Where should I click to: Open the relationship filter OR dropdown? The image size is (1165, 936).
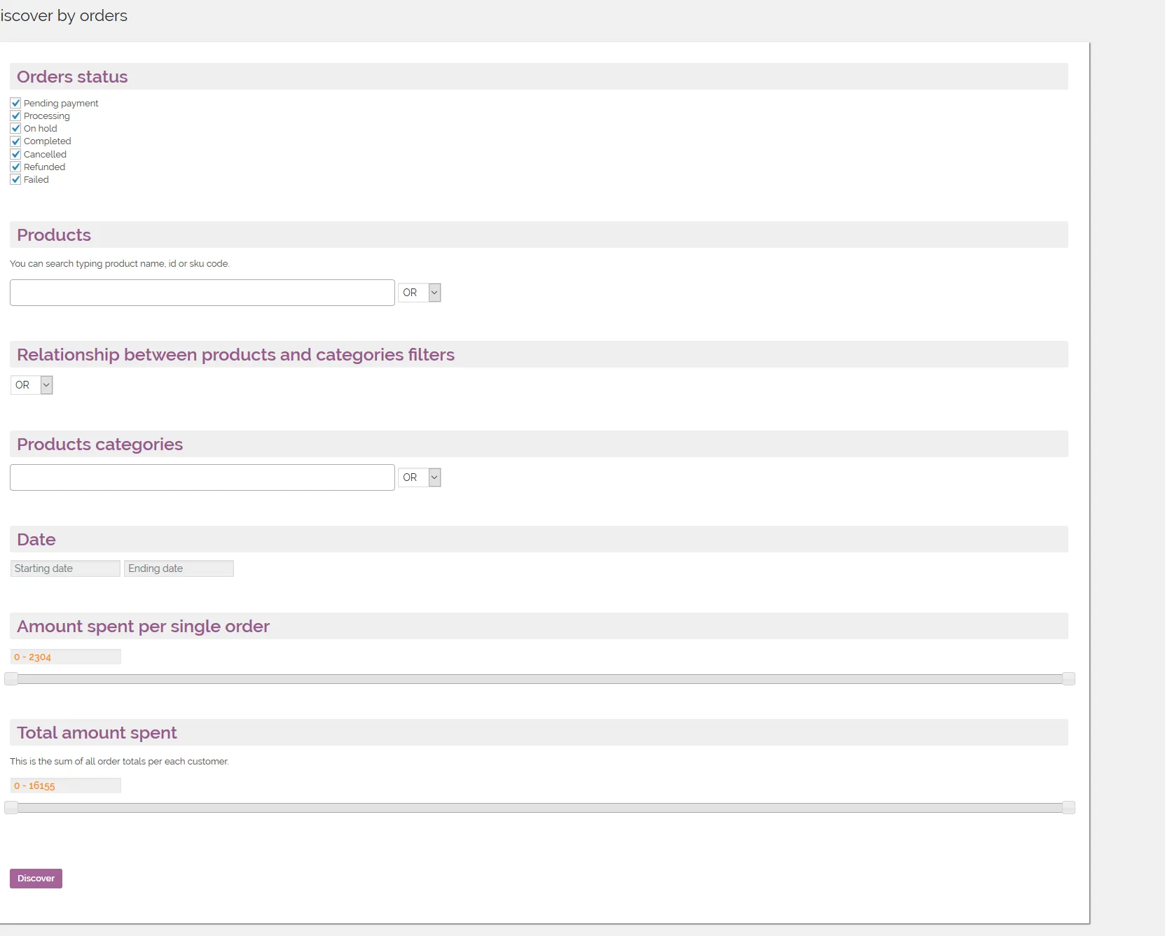[x=31, y=384]
